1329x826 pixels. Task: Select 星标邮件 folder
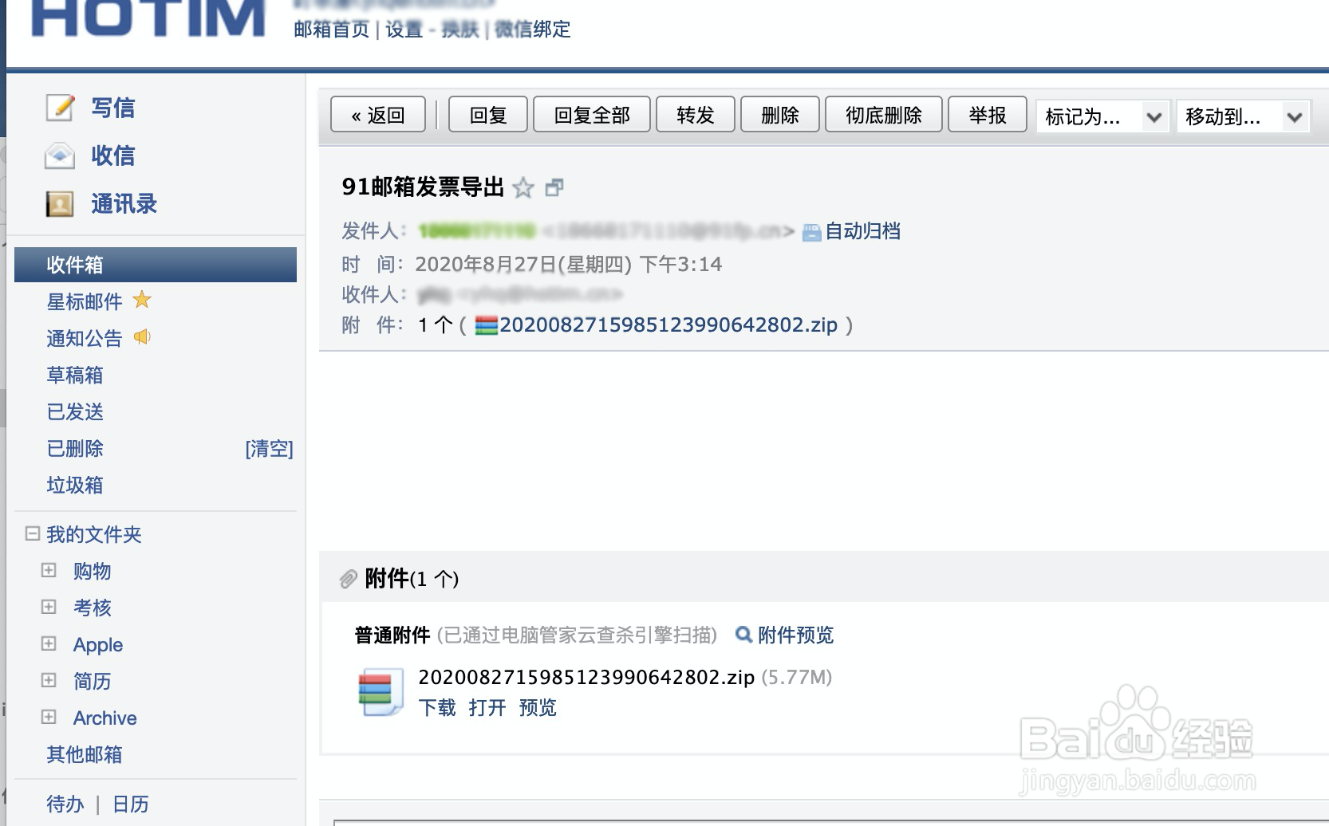[85, 301]
